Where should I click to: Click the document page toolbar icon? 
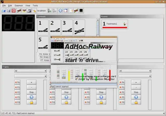[71, 11]
